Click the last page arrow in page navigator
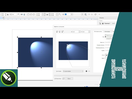The image size is (132, 99). click(x=97, y=84)
